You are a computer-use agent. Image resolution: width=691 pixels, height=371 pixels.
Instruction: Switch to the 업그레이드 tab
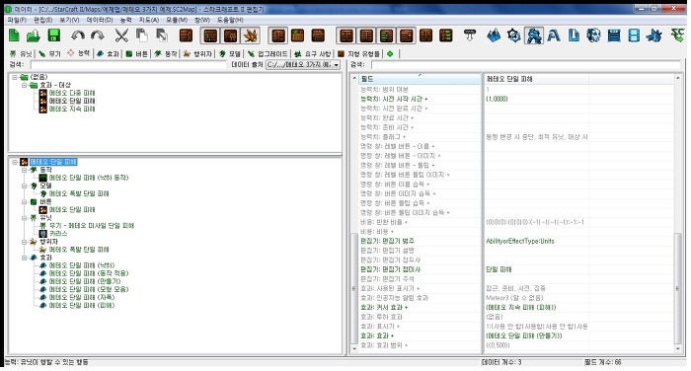268,53
